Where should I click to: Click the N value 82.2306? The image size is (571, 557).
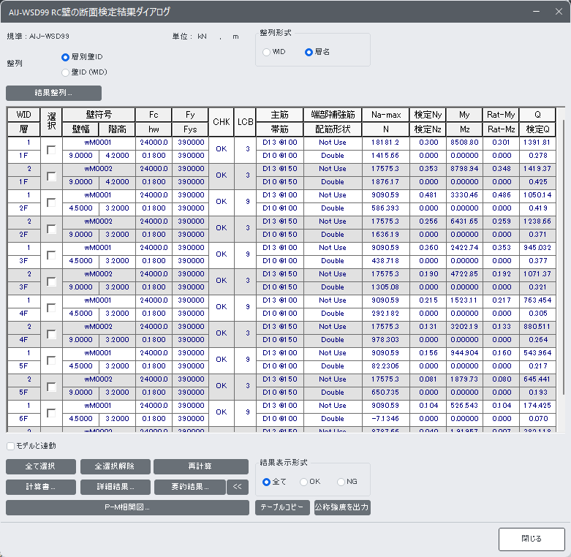[385, 366]
